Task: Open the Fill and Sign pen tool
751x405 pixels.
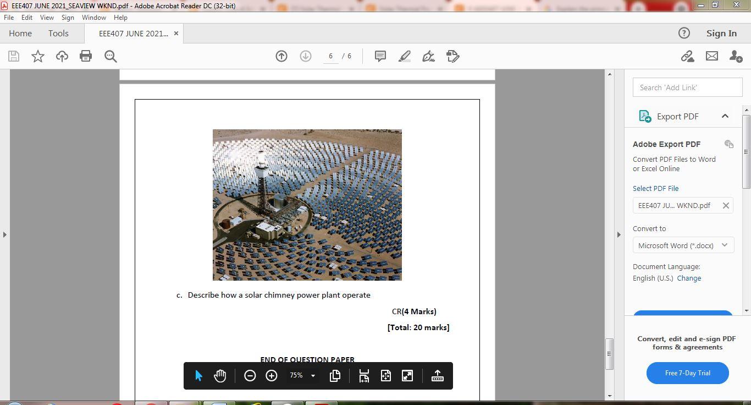Action: coord(429,56)
